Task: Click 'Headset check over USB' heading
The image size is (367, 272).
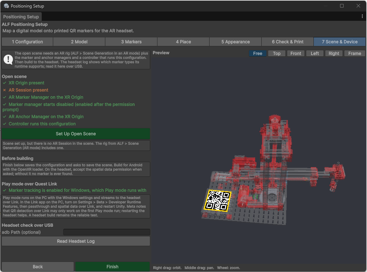Action: 28,225
